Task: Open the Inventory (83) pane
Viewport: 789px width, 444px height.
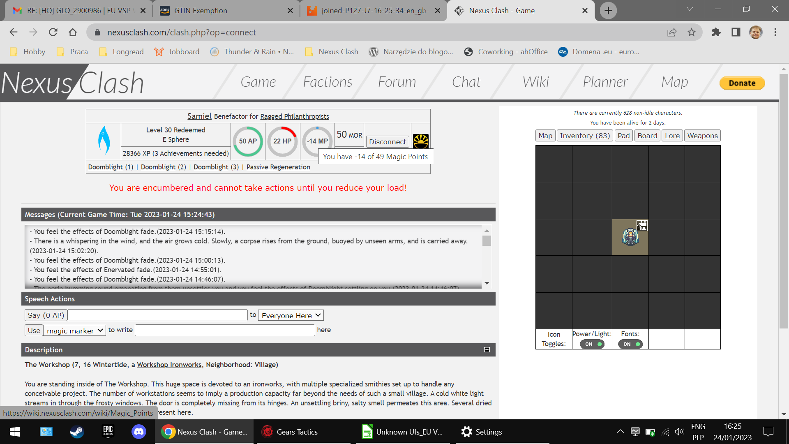Action: 585,136
